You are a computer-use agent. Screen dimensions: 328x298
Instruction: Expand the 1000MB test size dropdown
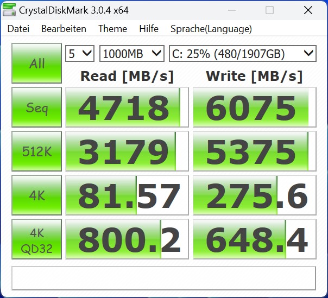tap(131, 53)
